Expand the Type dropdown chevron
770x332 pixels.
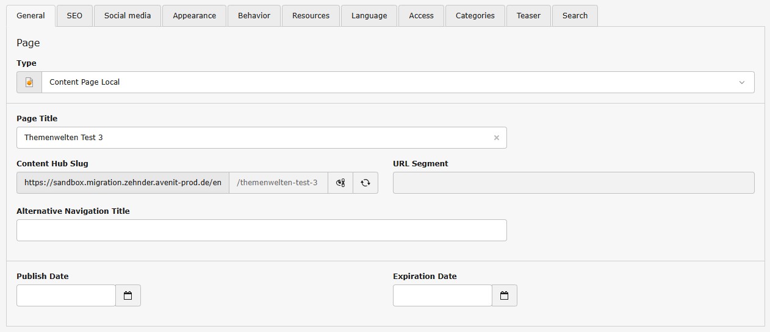pyautogui.click(x=742, y=82)
